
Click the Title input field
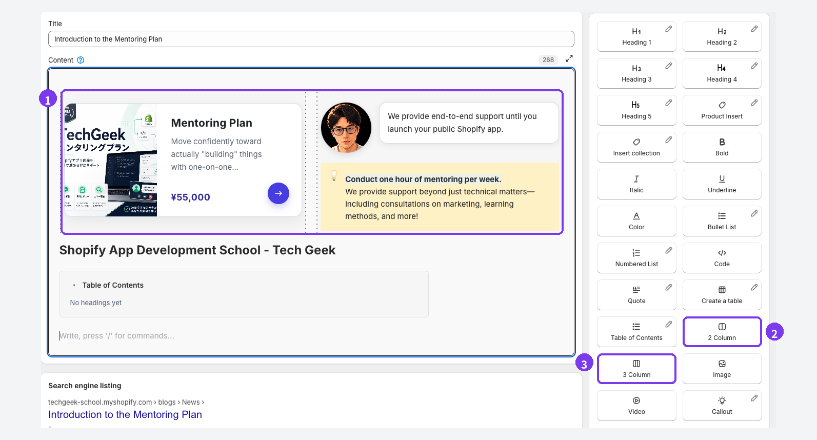(311, 39)
